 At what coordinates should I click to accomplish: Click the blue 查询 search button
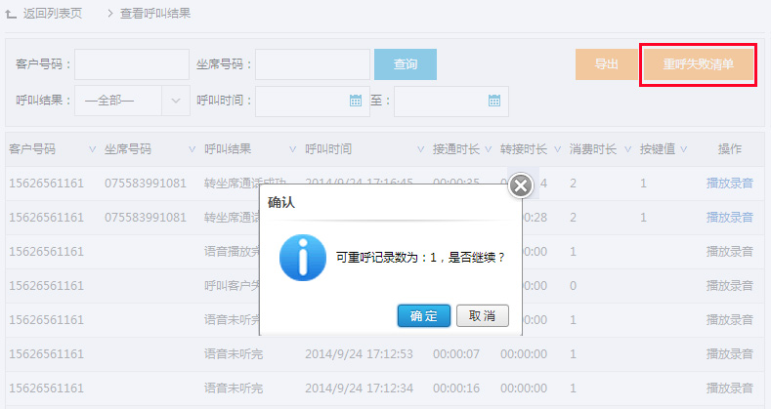point(406,64)
